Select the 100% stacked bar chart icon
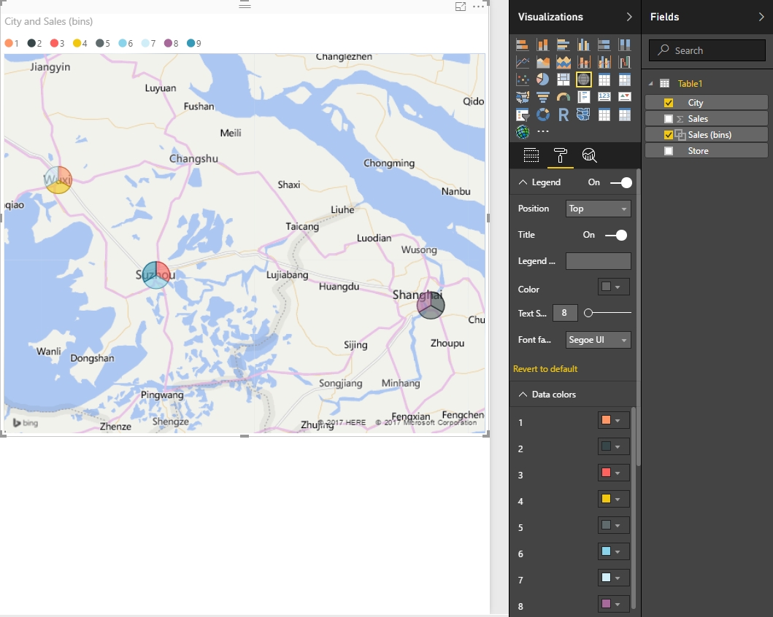This screenshot has width=773, height=617. [x=604, y=44]
